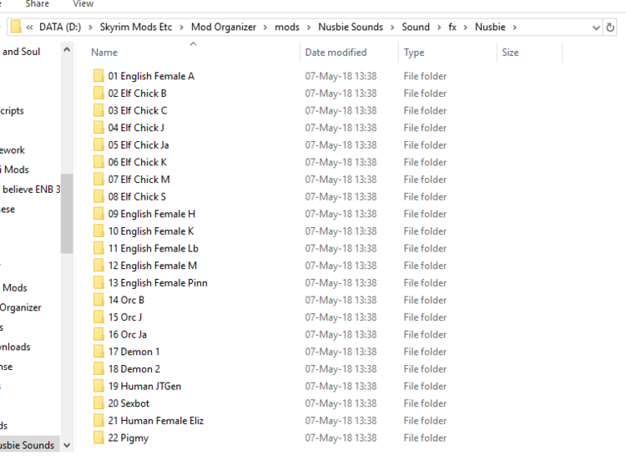The width and height of the screenshot is (626, 461).
Task: Expand the chevron after DATA (D:)
Action: 91,28
